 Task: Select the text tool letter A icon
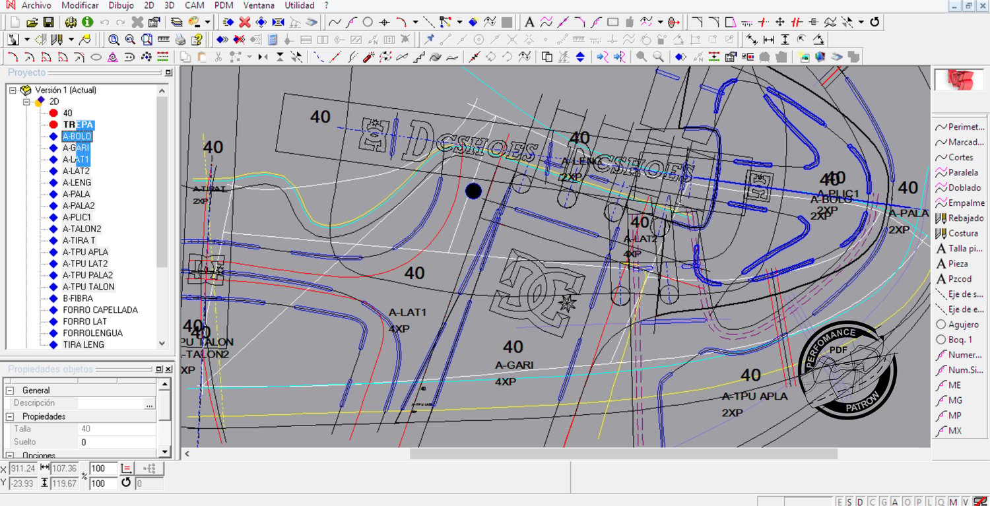529,22
